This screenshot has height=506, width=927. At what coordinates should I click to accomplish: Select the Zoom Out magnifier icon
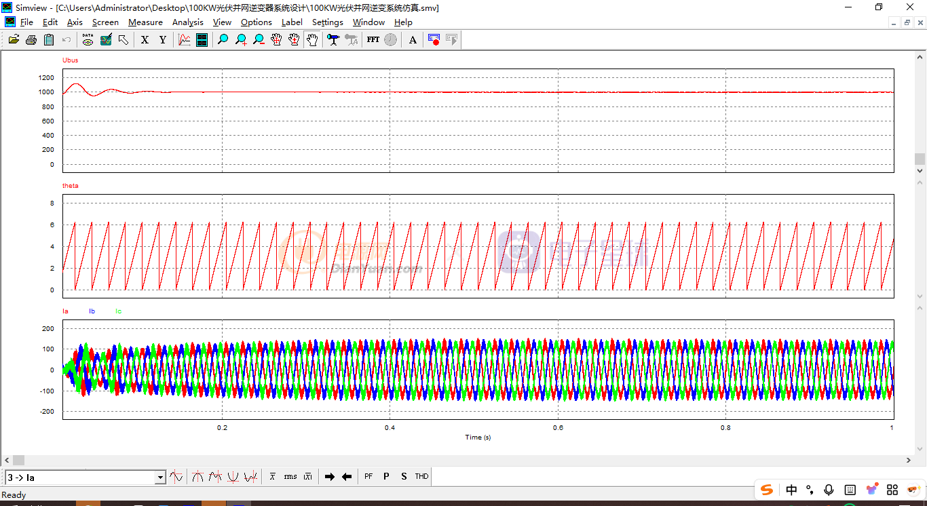click(x=259, y=40)
